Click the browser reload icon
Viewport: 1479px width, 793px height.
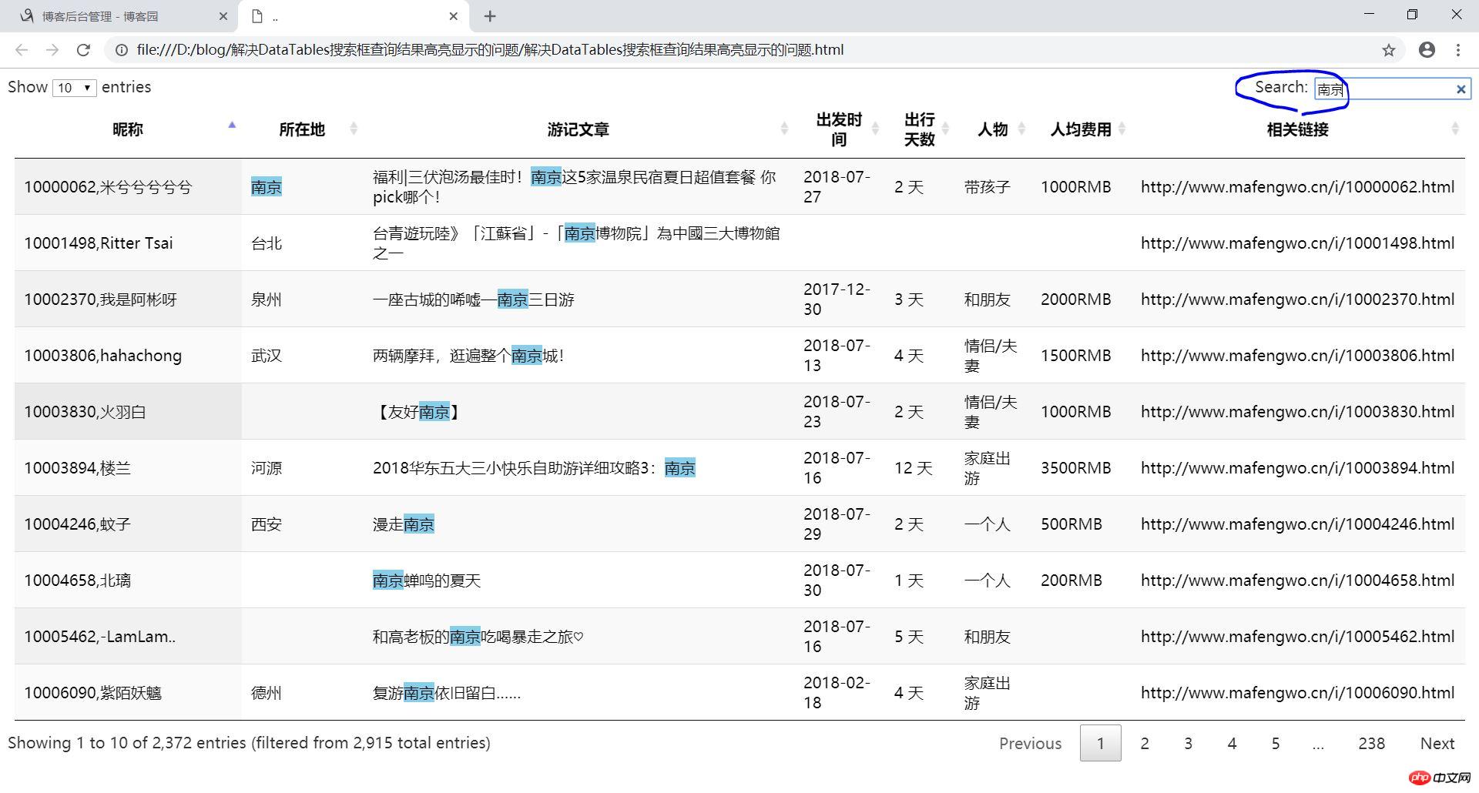[x=83, y=50]
